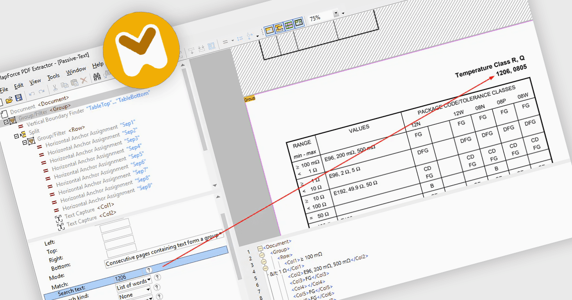Toggle the green properties list view button

tap(288, 25)
